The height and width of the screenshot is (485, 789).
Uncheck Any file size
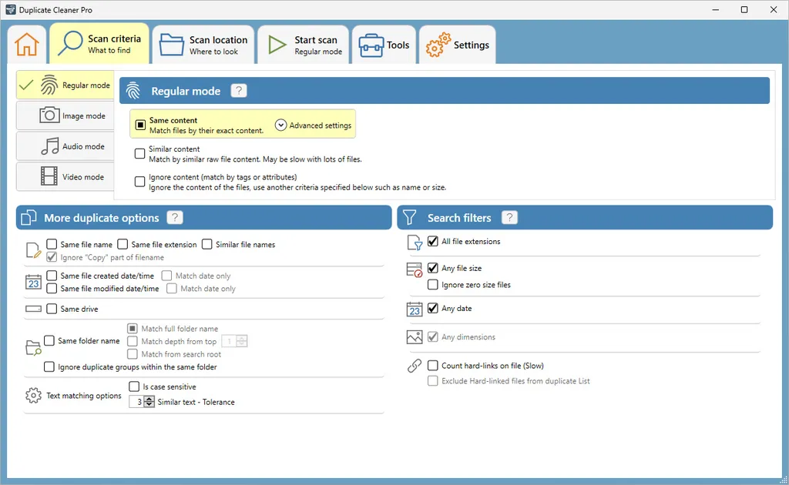[433, 268]
